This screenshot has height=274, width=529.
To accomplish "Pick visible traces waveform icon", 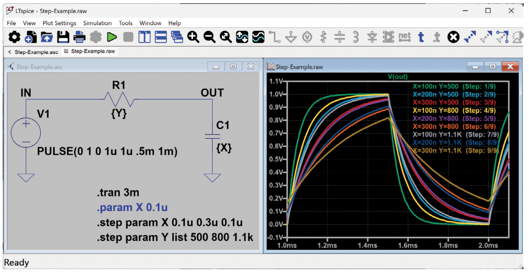I will [258, 37].
